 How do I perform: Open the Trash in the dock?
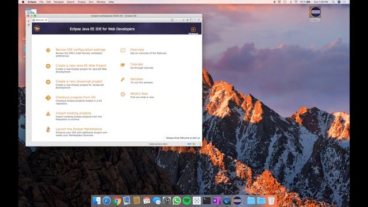[271, 201]
